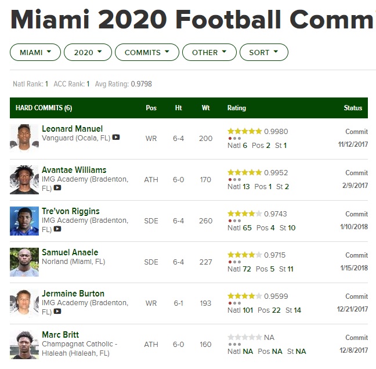Click Samuel Anaele's four-star rating
The image size is (376, 369).
click(244, 255)
